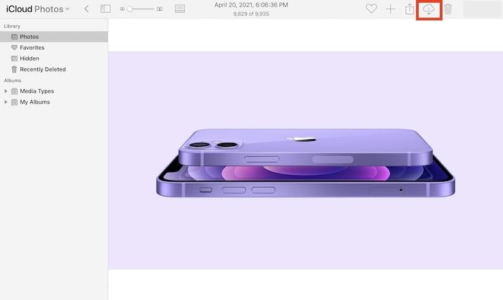Toggle the filmstrip view icon
The image size is (503, 300).
coord(180,9)
